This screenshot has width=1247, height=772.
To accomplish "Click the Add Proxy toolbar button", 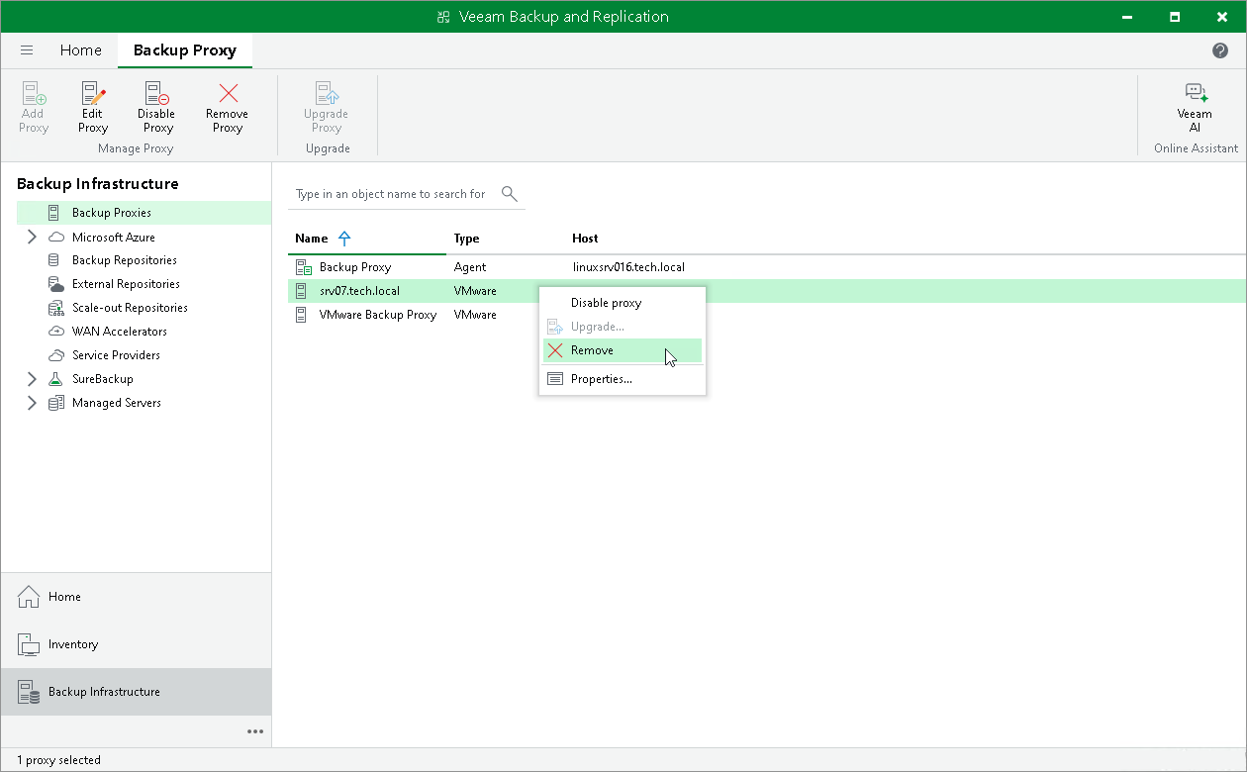I will pyautogui.click(x=34, y=108).
